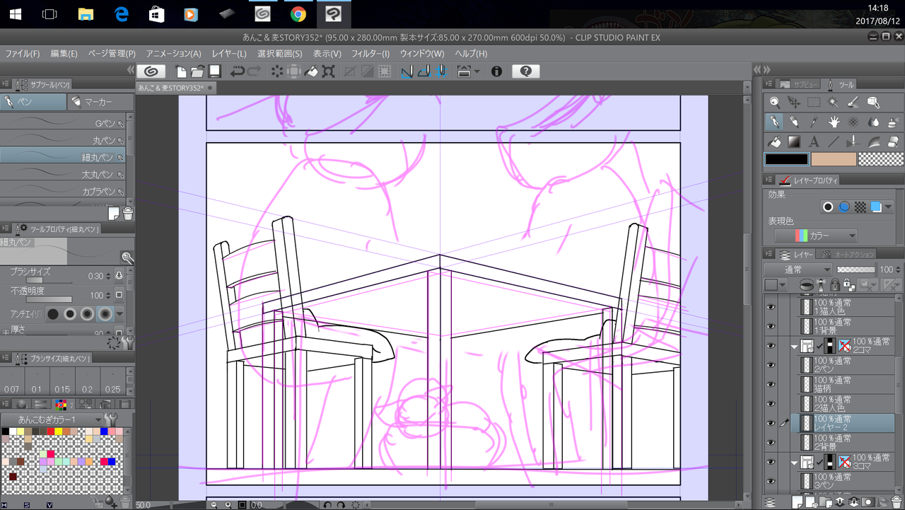Click the Open file folder icon

coord(197,71)
